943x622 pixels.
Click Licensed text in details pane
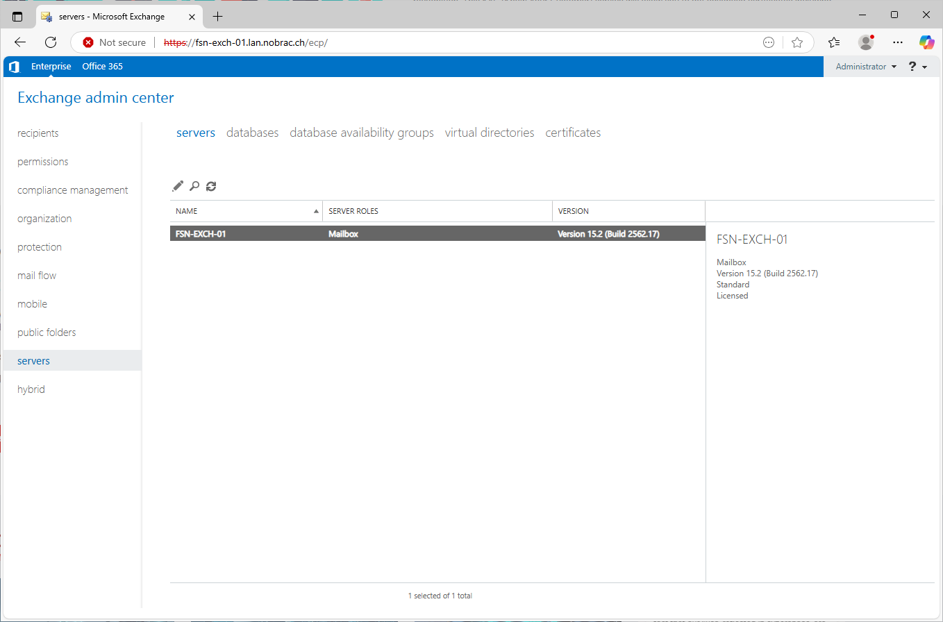click(x=732, y=296)
